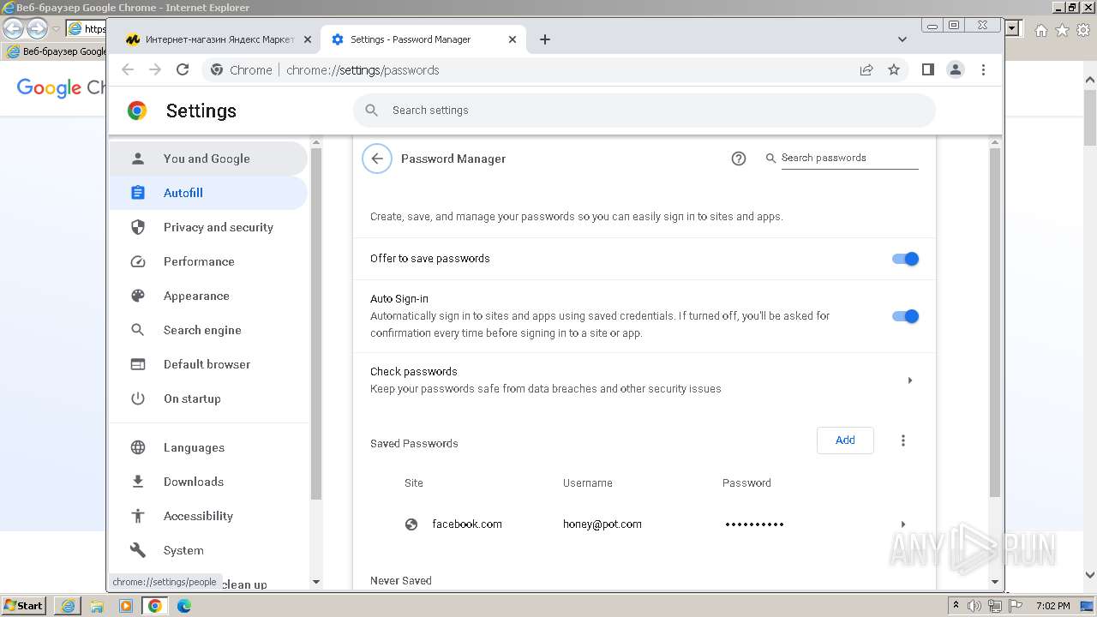Expand facebook.com saved password details arrow
Viewport: 1097px width, 617px height.
point(902,524)
